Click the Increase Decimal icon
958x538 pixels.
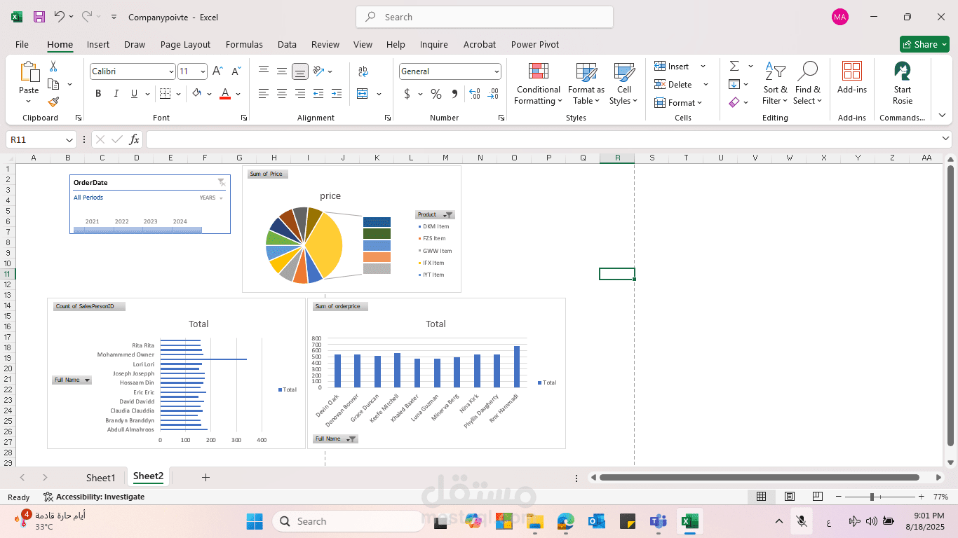point(475,94)
